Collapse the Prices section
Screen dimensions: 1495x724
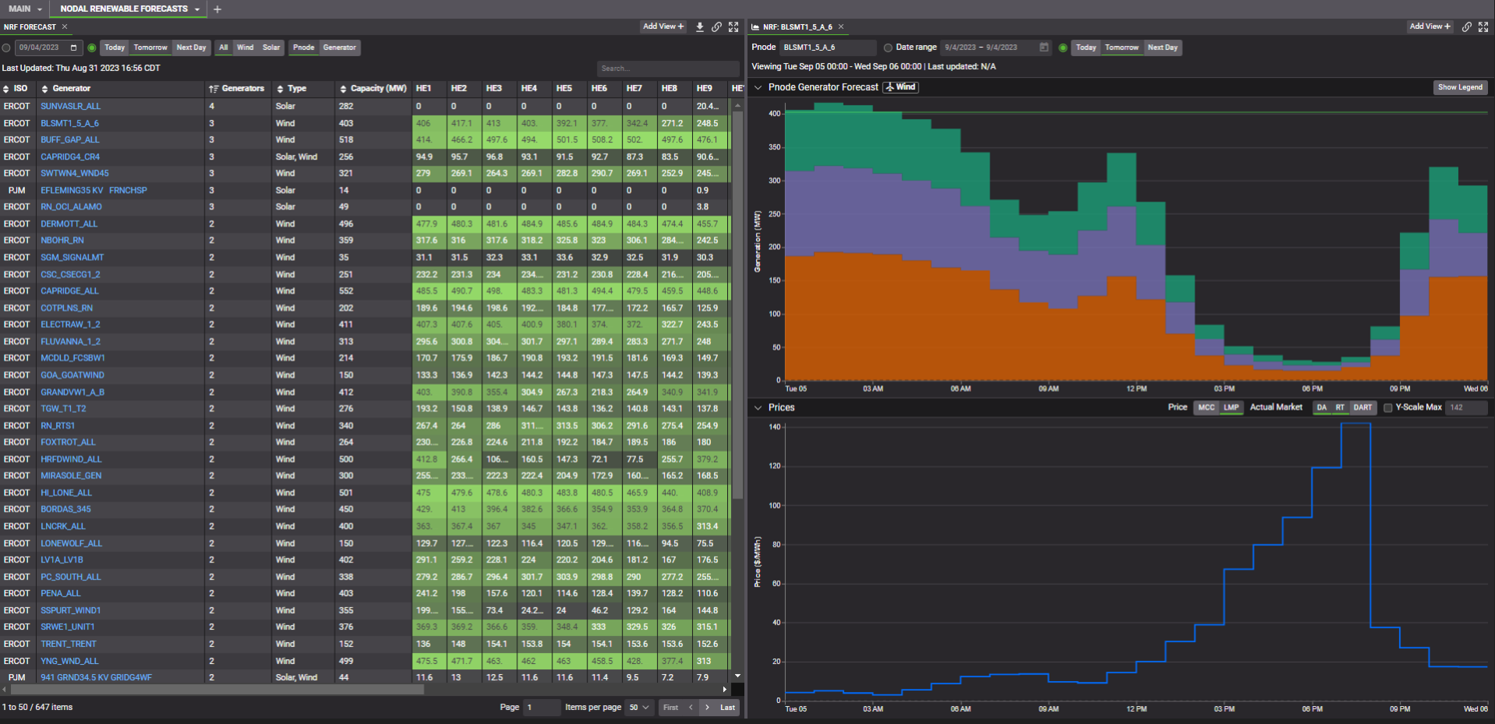click(x=758, y=408)
